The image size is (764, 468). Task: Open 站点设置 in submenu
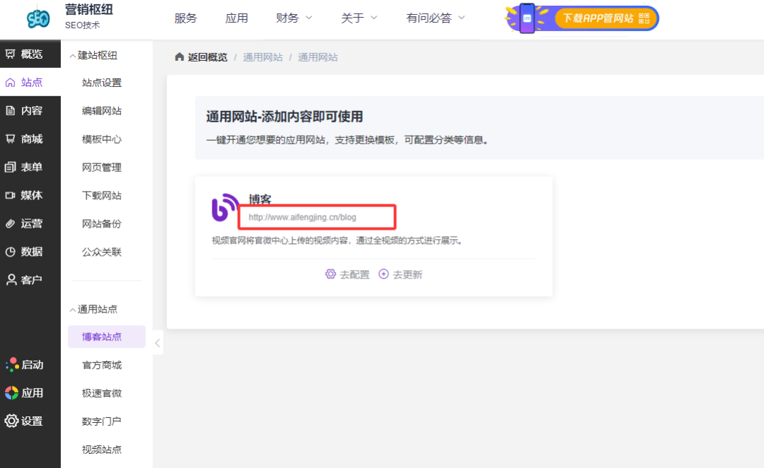pos(102,83)
